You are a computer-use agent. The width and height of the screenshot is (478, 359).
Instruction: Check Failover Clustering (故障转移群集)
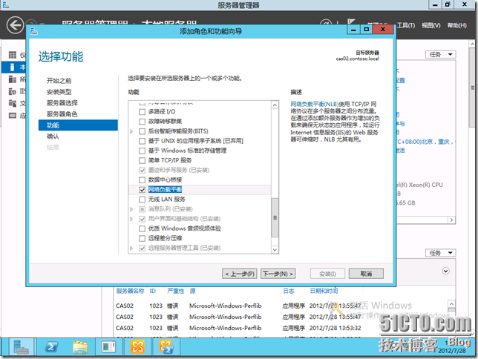click(142, 122)
